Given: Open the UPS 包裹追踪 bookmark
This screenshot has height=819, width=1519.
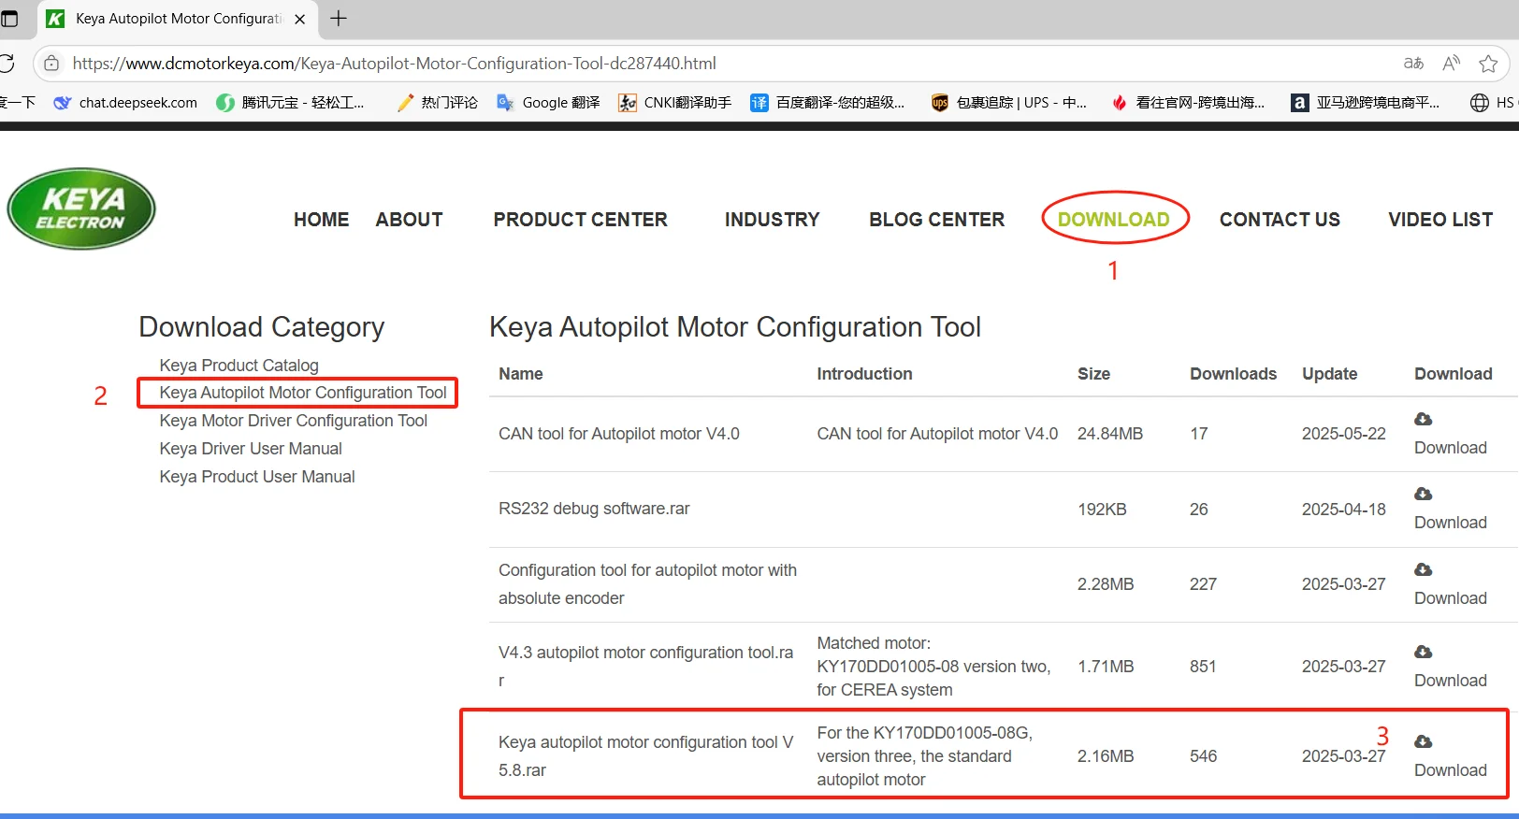Looking at the screenshot, I should pos(1009,103).
